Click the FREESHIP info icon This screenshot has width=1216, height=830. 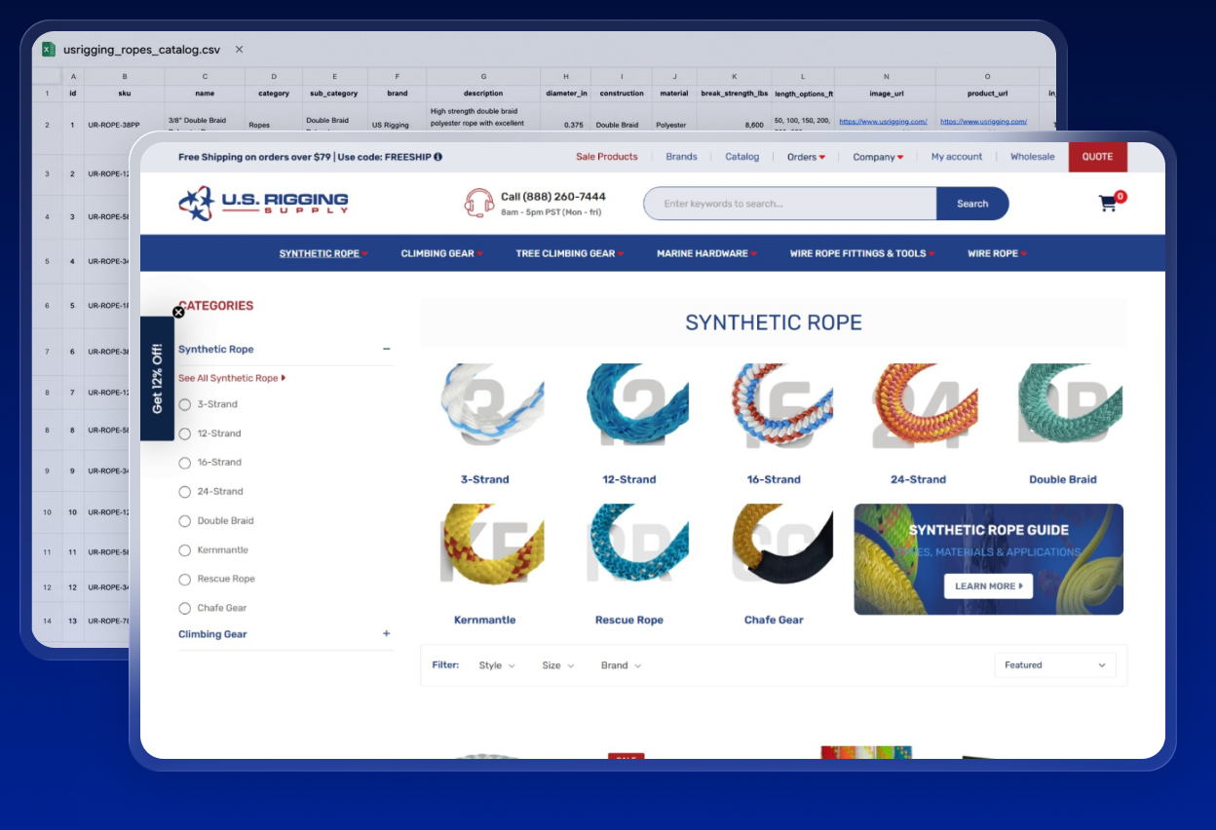coord(437,157)
